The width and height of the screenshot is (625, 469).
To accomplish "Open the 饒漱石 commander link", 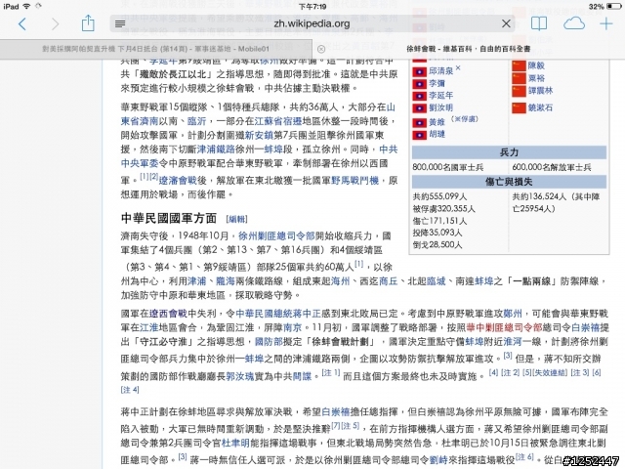I will [540, 107].
